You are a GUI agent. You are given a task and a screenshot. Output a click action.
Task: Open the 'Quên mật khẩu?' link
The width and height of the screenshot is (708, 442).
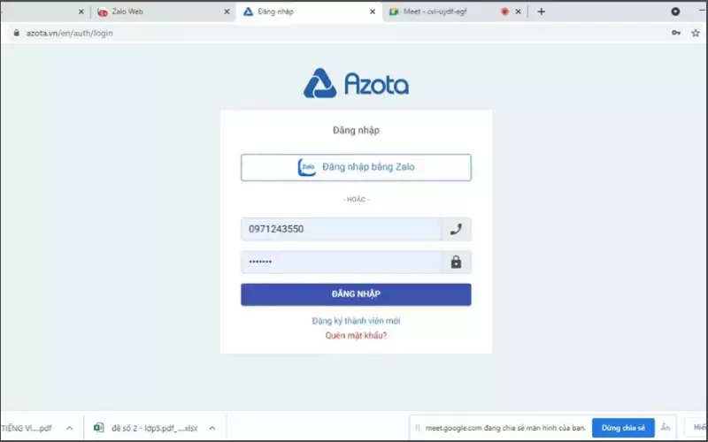356,336
